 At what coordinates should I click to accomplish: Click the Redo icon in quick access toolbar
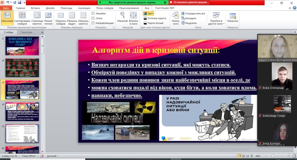point(15,2)
